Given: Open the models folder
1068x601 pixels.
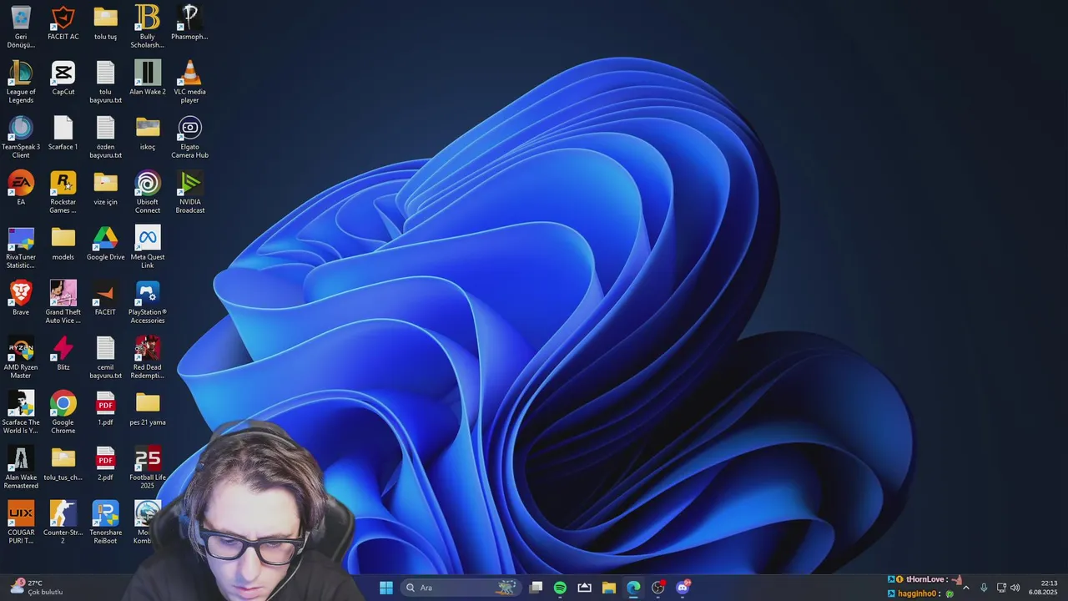Looking at the screenshot, I should point(63,244).
